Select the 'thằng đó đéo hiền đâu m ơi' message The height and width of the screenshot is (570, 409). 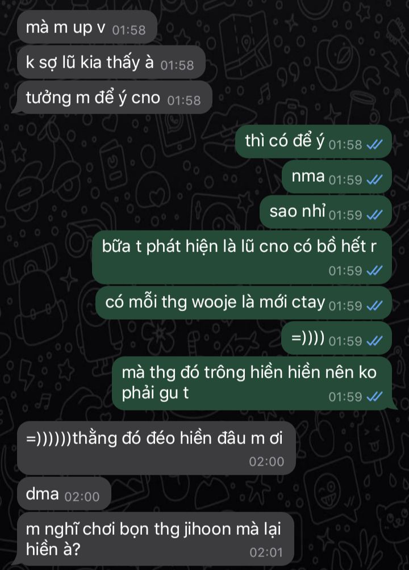[156, 448]
